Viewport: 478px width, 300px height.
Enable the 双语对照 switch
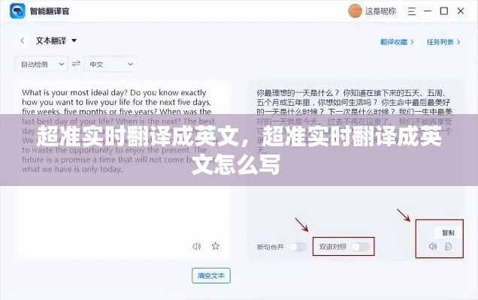pos(361,247)
